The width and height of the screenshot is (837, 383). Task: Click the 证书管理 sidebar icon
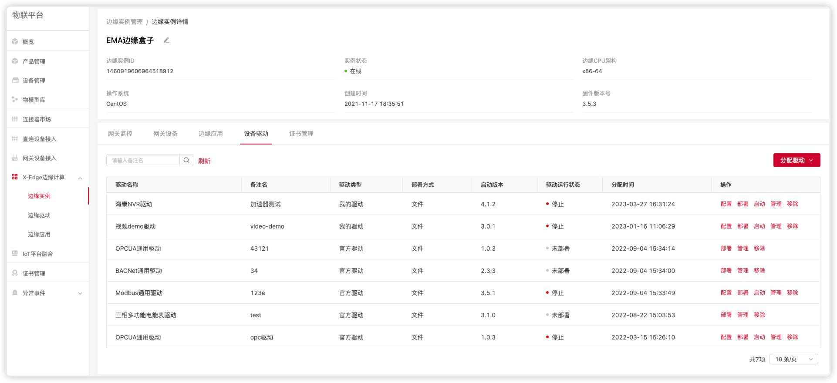tap(15, 273)
